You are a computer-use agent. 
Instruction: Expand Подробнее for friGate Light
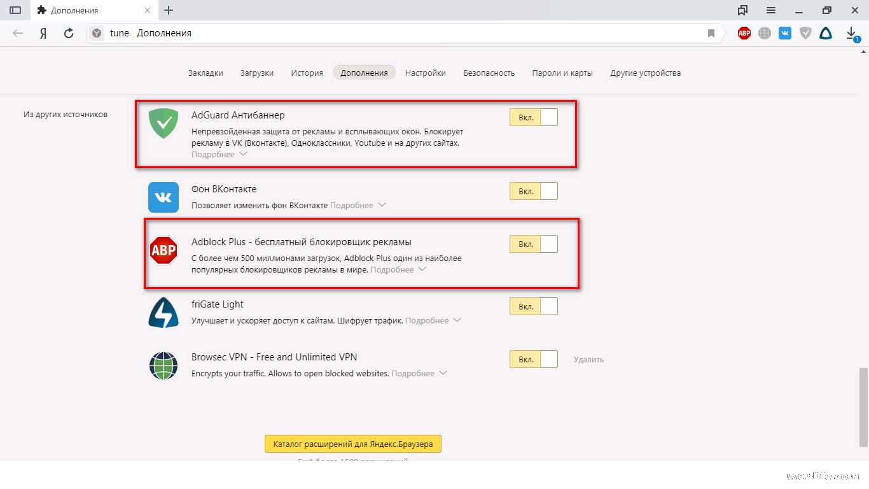(x=433, y=320)
